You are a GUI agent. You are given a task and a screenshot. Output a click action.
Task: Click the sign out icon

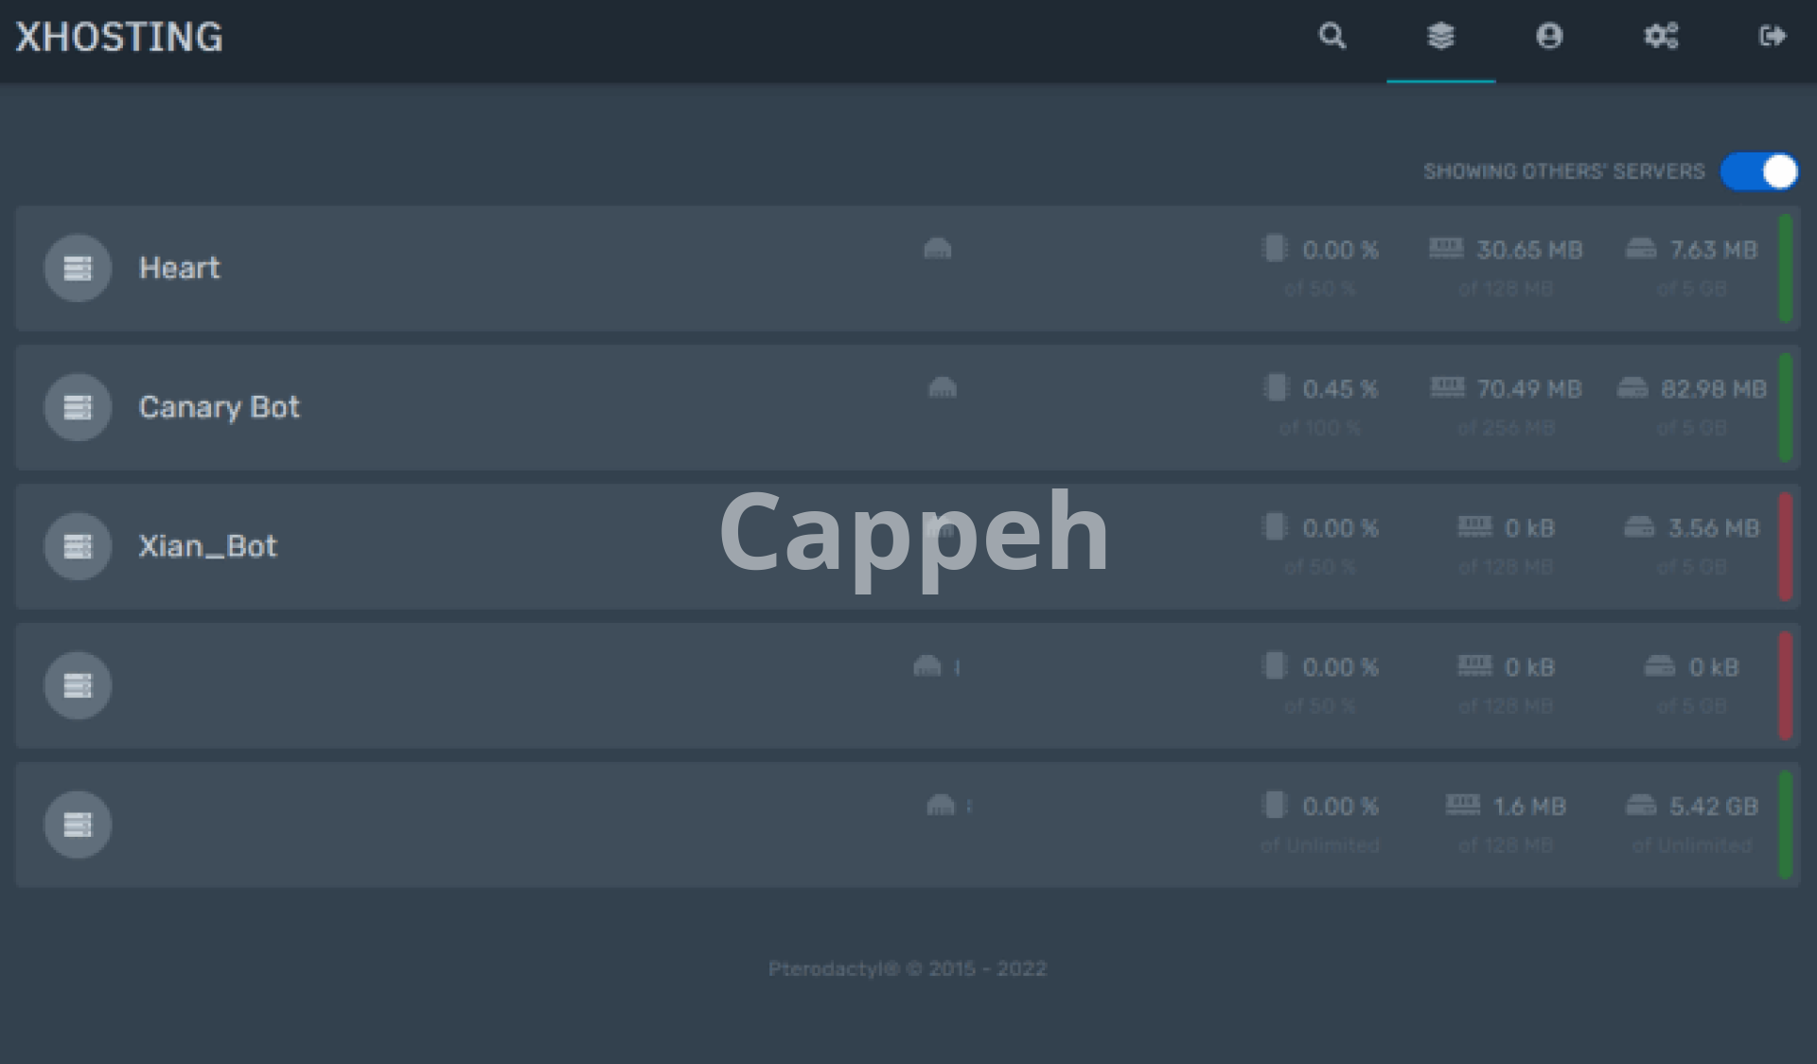[x=1772, y=36]
